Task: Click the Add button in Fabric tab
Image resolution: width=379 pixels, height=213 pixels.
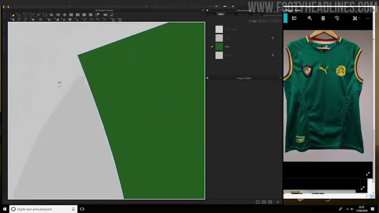Action: [x=253, y=21]
